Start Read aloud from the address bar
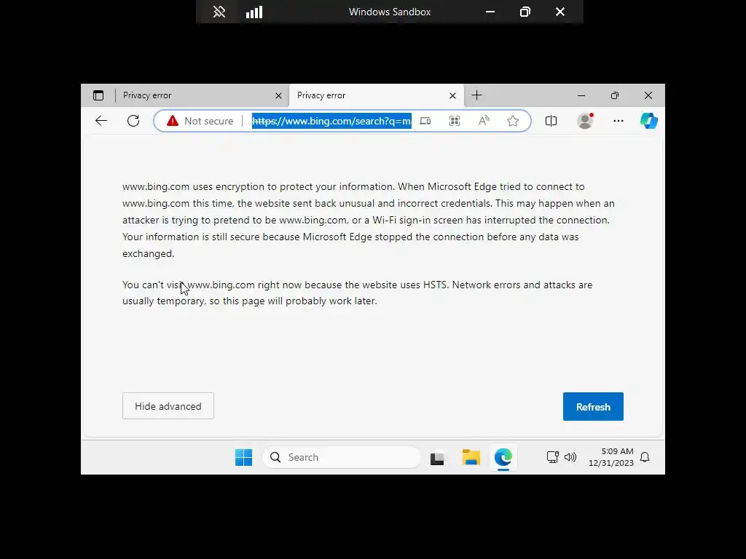746x559 pixels. coord(484,121)
